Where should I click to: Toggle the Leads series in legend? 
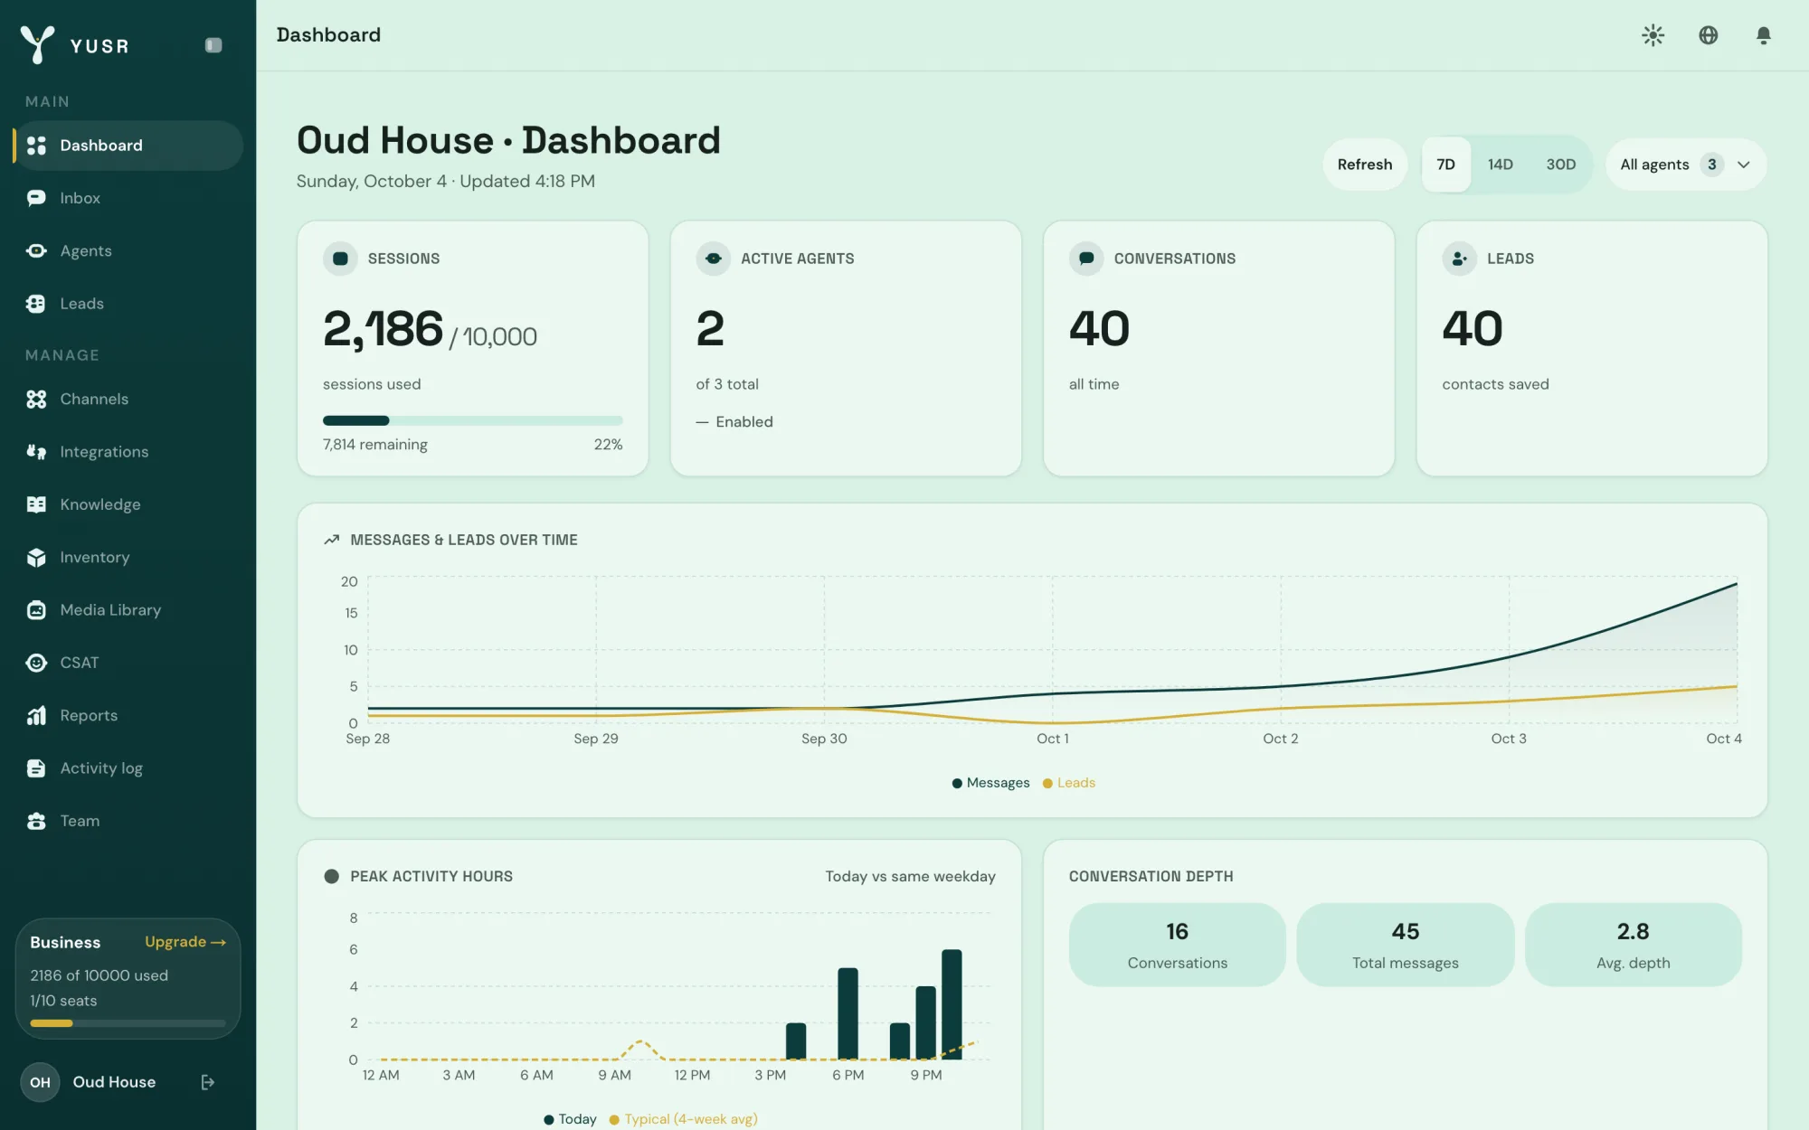(1069, 783)
